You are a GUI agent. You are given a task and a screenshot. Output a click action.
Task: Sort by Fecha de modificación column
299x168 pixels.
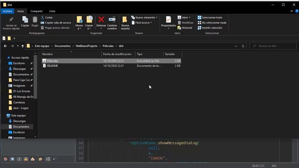pyautogui.click(x=118, y=54)
